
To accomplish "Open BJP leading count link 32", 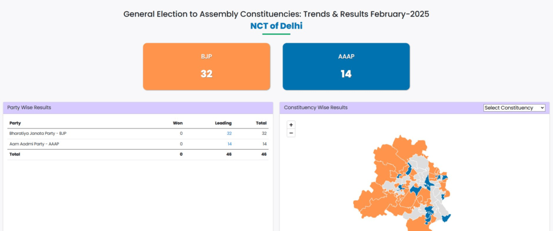I will (229, 133).
